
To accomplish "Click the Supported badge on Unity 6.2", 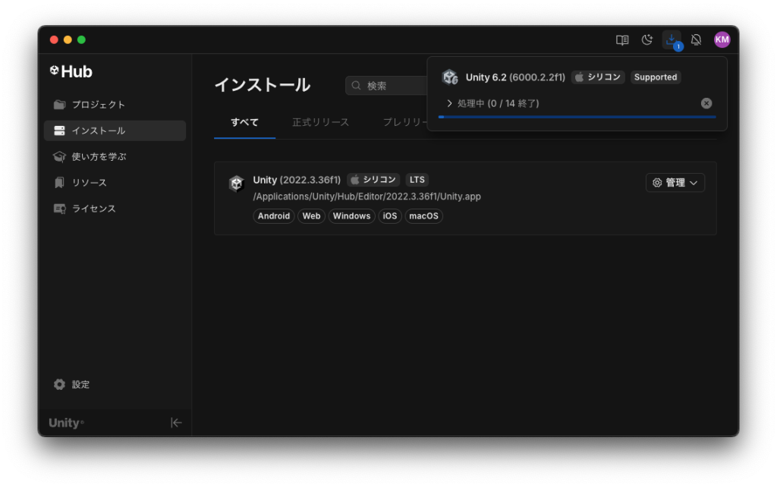I will (655, 77).
